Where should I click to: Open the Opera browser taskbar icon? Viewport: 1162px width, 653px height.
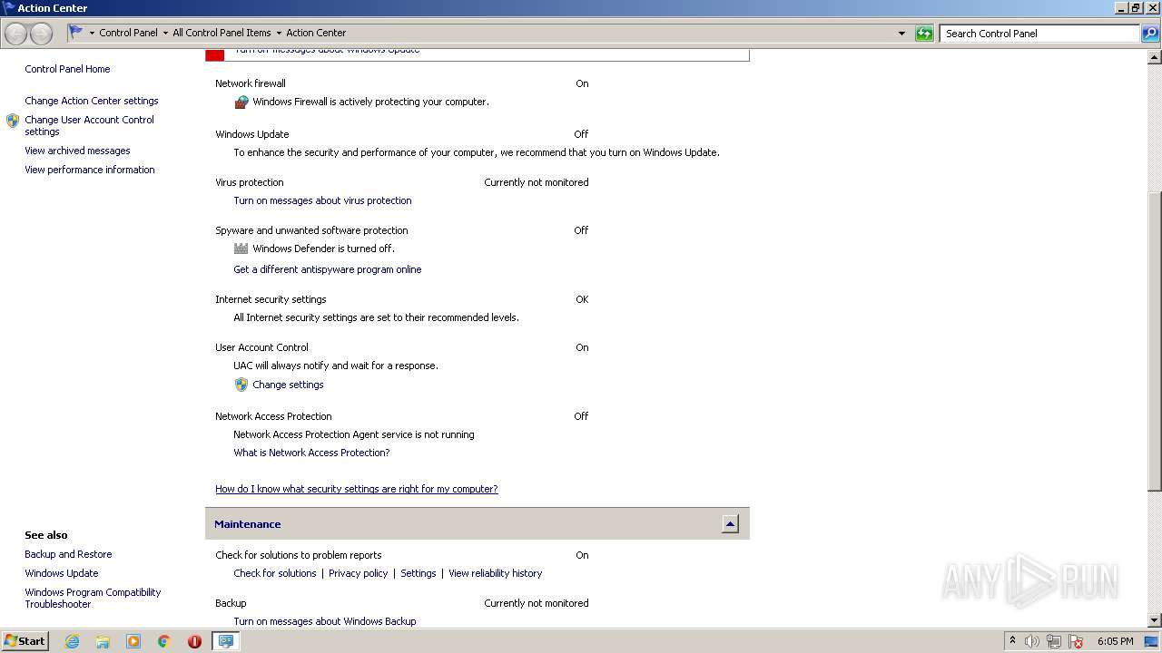pyautogui.click(x=194, y=641)
